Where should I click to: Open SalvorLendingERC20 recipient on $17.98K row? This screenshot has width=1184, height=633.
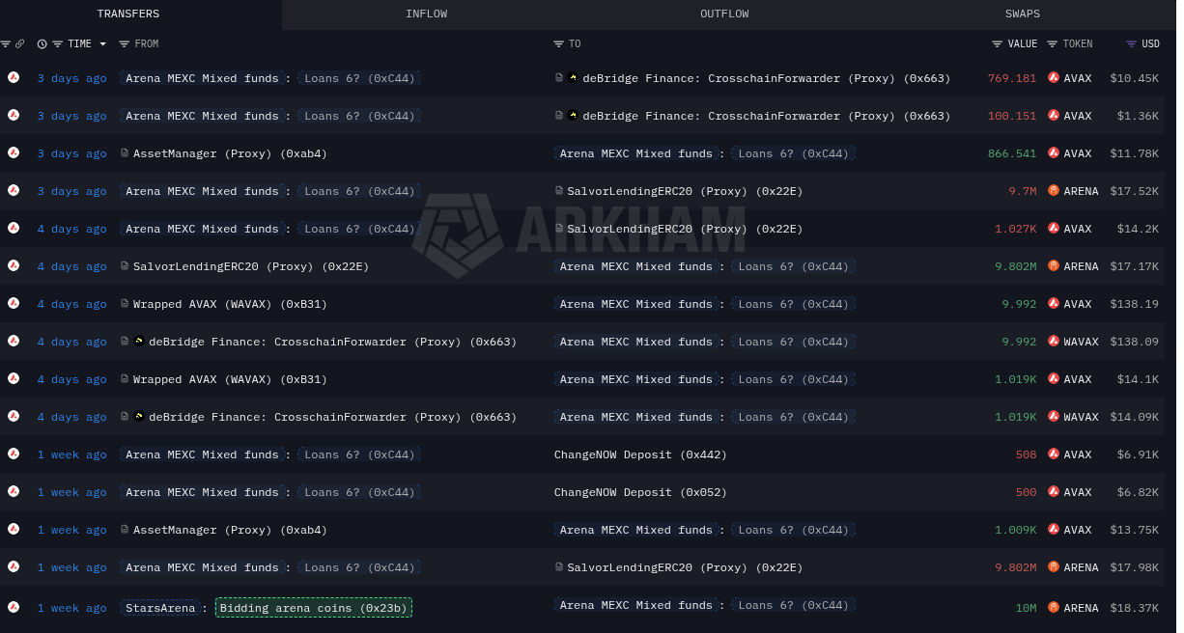click(x=685, y=567)
